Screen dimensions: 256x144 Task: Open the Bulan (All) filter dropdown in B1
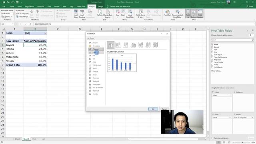coord(46,33)
